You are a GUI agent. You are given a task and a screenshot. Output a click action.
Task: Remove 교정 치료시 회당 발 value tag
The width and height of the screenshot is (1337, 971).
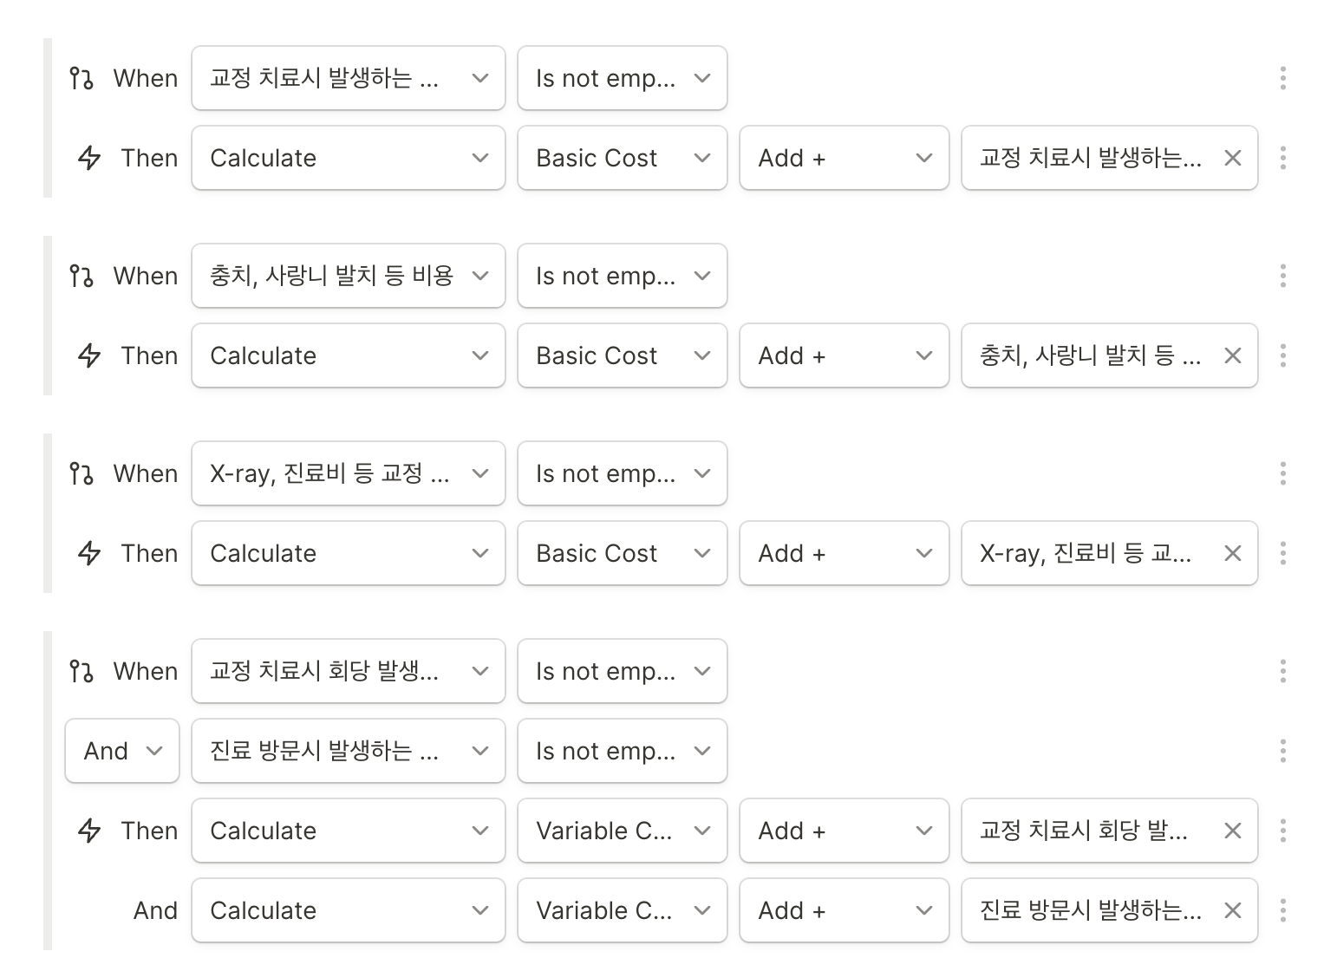[x=1232, y=831]
